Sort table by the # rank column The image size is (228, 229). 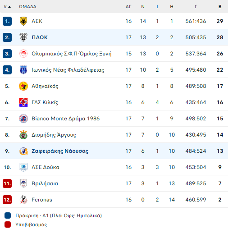pyautogui.click(x=7, y=7)
